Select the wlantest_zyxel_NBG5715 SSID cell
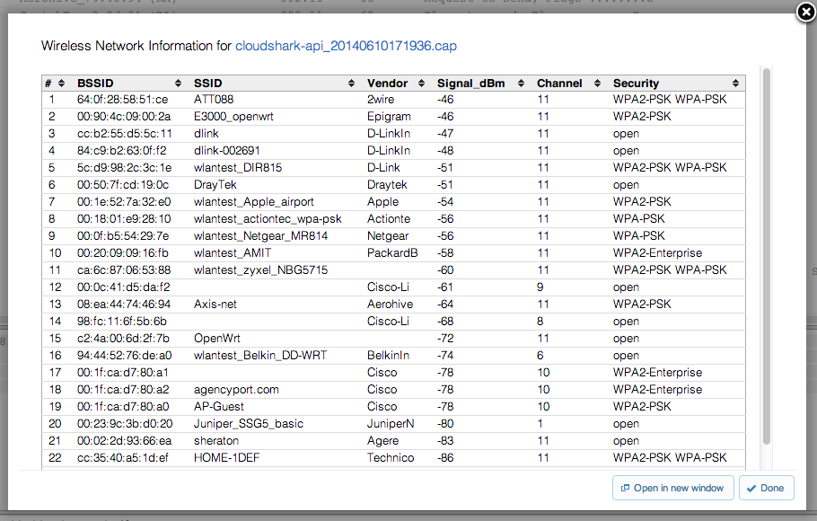Viewport: 817px width, 521px height. (260, 270)
